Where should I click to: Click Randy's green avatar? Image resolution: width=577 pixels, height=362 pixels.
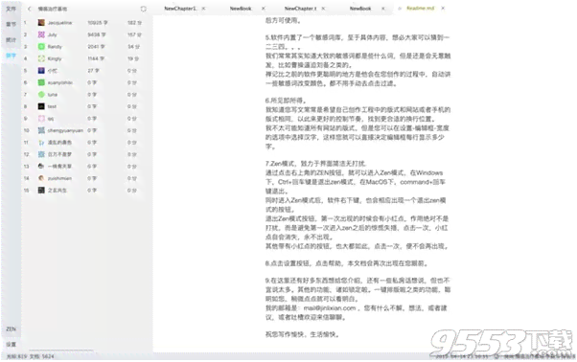point(41,47)
